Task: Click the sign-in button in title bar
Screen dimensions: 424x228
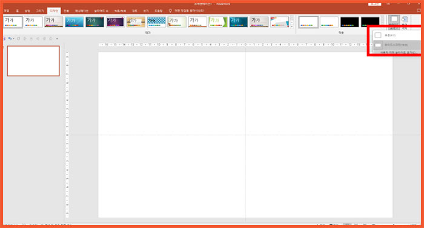Action: pyautogui.click(x=374, y=4)
